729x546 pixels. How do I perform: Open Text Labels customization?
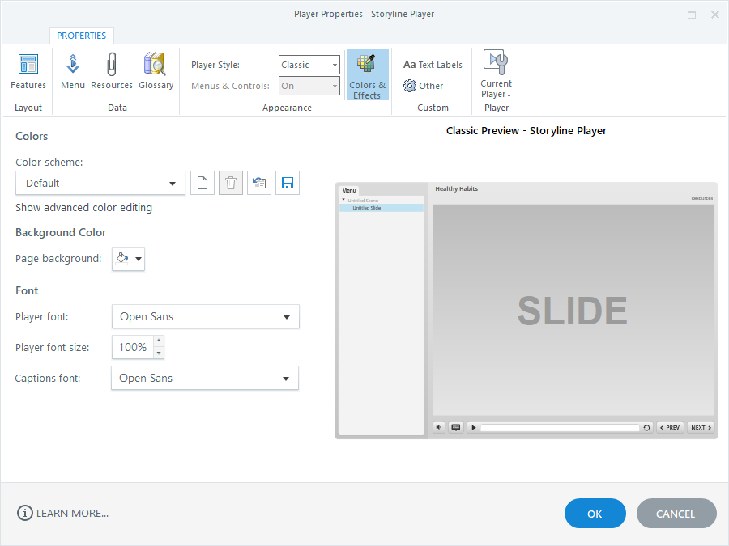click(x=433, y=65)
